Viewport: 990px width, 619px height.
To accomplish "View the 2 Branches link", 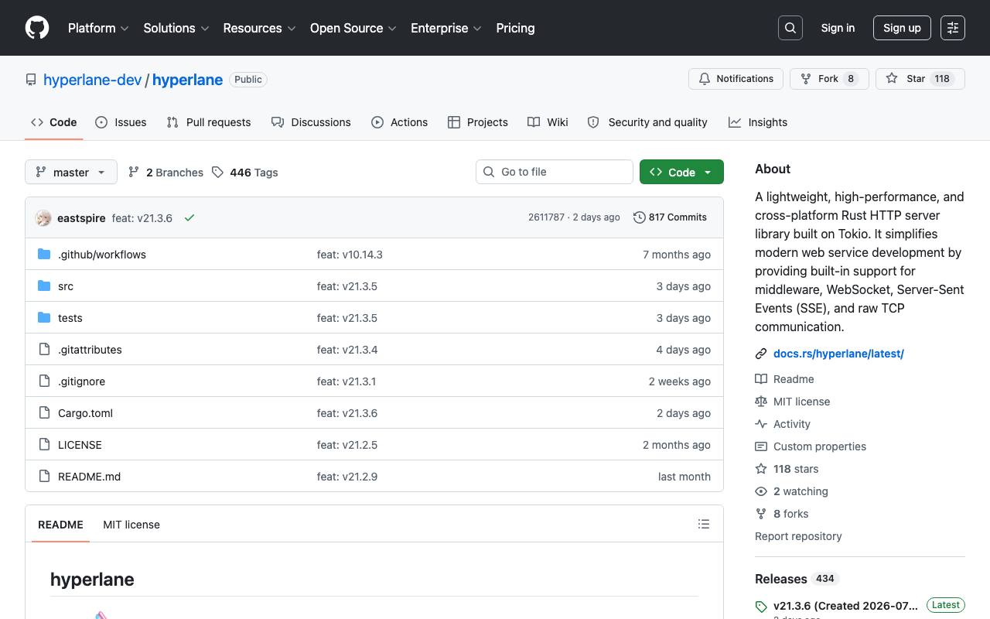I will tap(166, 173).
